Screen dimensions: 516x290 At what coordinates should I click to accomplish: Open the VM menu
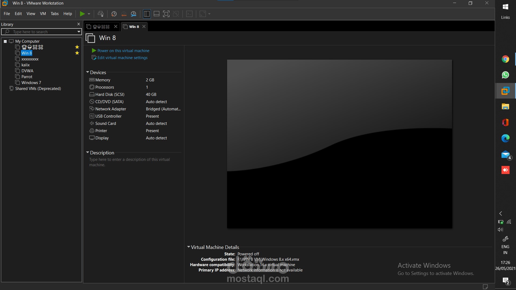click(43, 14)
